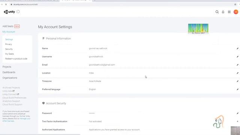Click the Unity ID logo
Viewport: 240px width, 135px height.
click(12, 12)
